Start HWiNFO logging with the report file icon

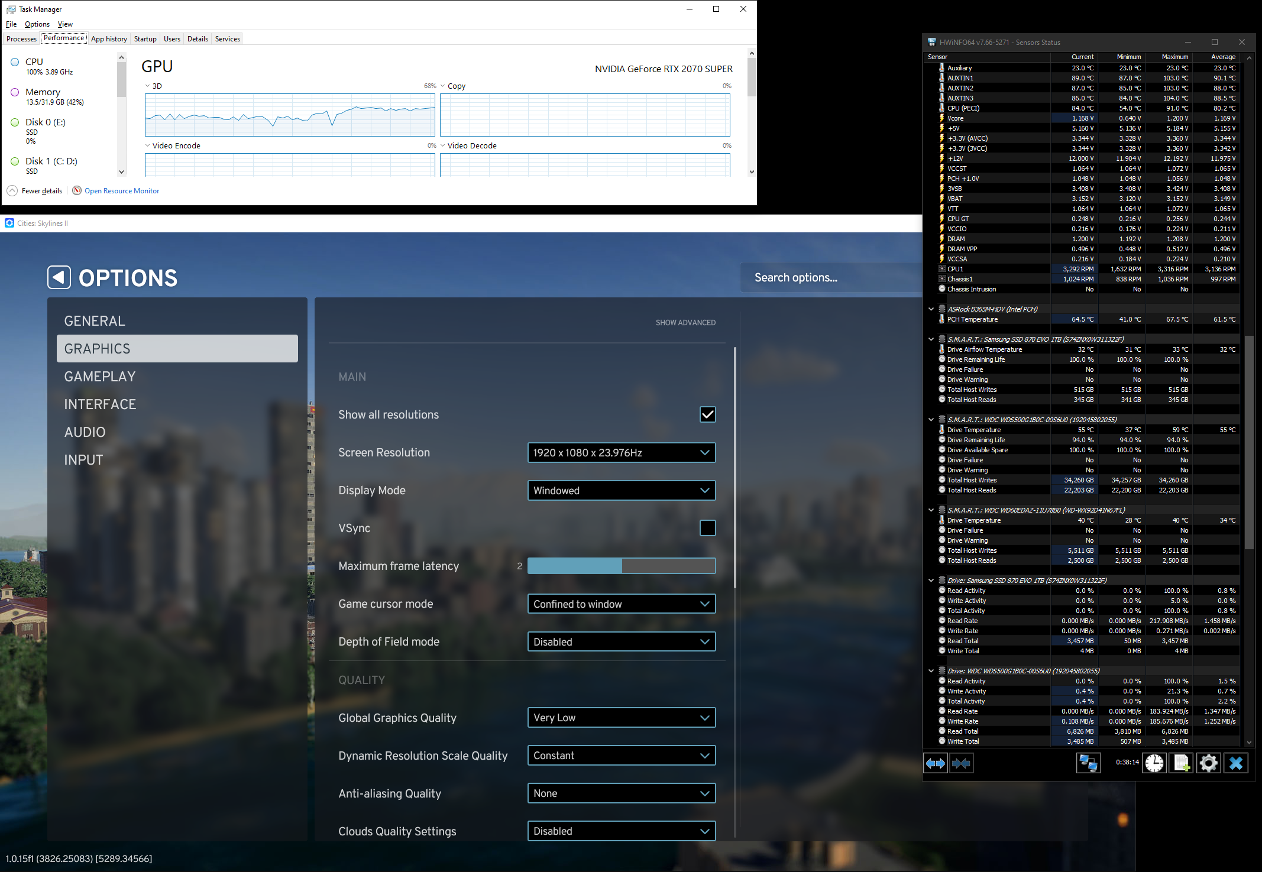pyautogui.click(x=1182, y=763)
